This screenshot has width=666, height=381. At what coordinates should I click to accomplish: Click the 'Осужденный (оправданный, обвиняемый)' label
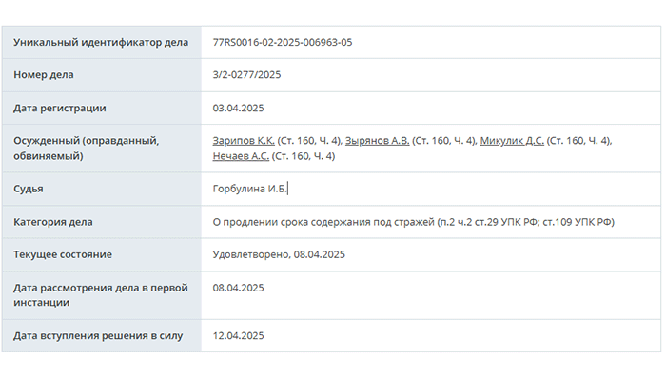tap(86, 149)
